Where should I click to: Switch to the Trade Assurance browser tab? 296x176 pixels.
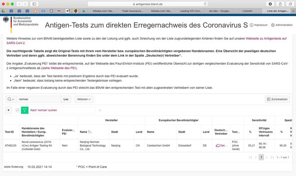coord(132,11)
